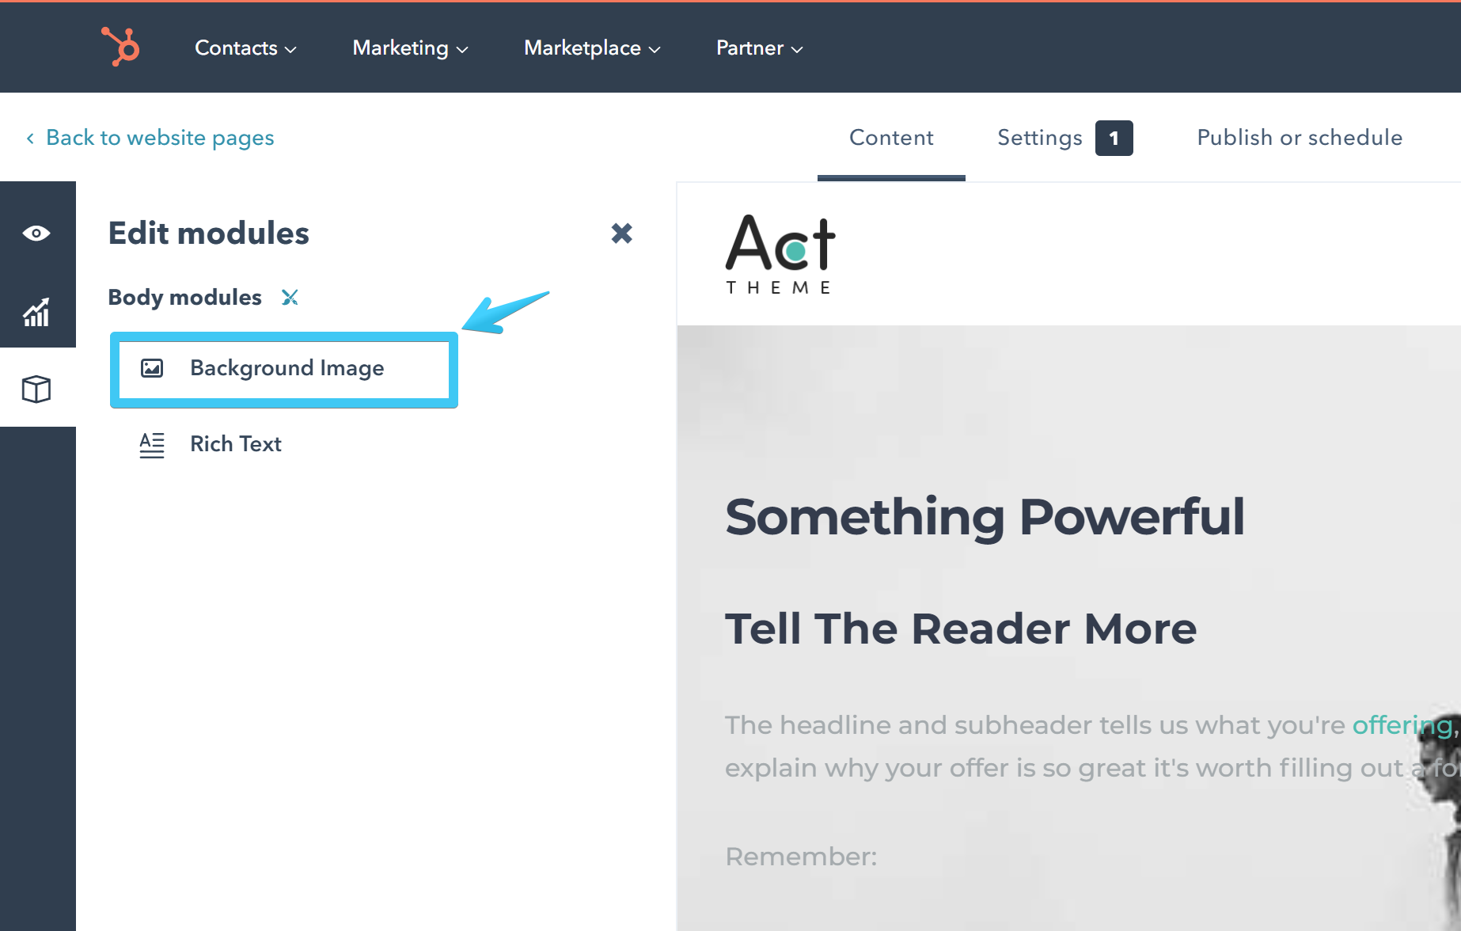1461x931 pixels.
Task: Click the Background Image module image icon
Action: pyautogui.click(x=152, y=368)
